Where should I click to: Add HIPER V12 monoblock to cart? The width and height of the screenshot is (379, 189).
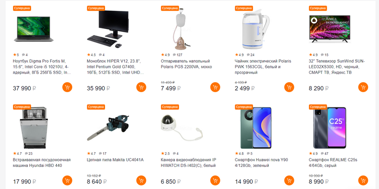(141, 87)
